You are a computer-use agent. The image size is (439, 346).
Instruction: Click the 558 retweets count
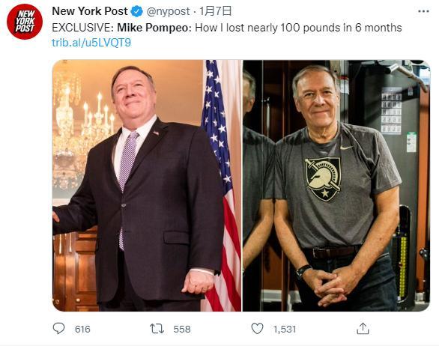coord(182,330)
